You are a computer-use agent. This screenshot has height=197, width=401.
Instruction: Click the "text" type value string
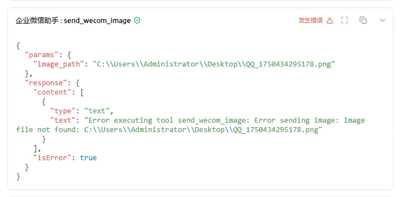click(97, 111)
